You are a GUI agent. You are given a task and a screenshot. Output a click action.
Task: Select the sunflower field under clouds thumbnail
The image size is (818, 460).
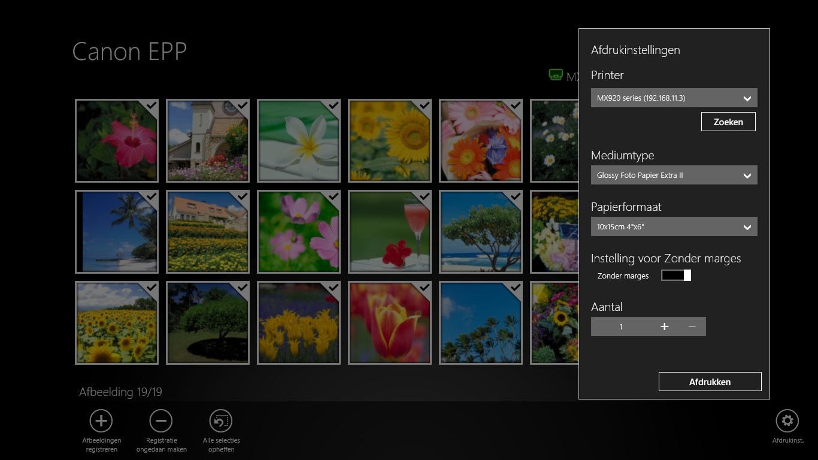tap(117, 323)
